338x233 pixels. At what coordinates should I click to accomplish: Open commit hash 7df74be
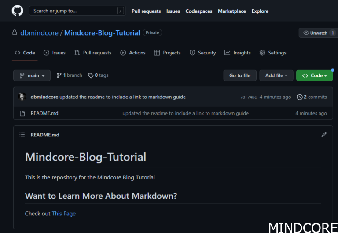click(249, 97)
